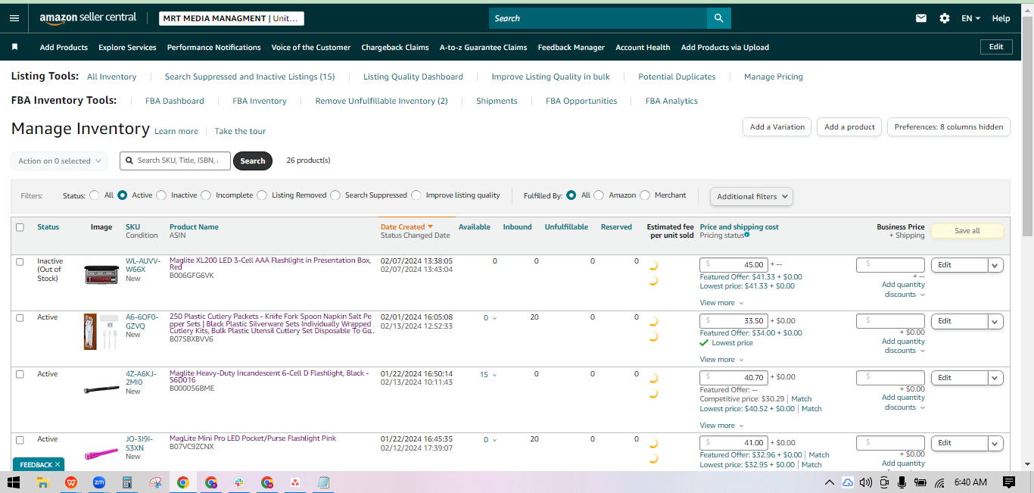This screenshot has width=1034, height=493.
Task: Open Manage Pricing link
Action: 774,76
